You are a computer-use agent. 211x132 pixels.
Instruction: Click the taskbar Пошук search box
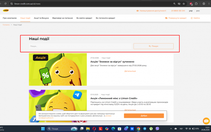coord(62,129)
